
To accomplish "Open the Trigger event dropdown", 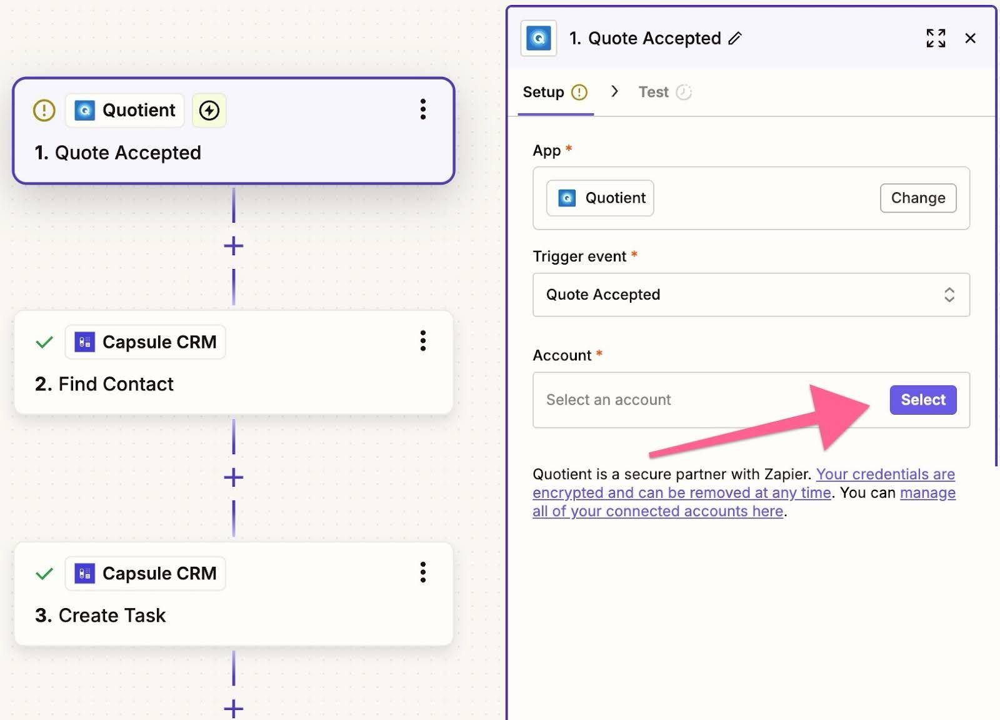I will [751, 295].
